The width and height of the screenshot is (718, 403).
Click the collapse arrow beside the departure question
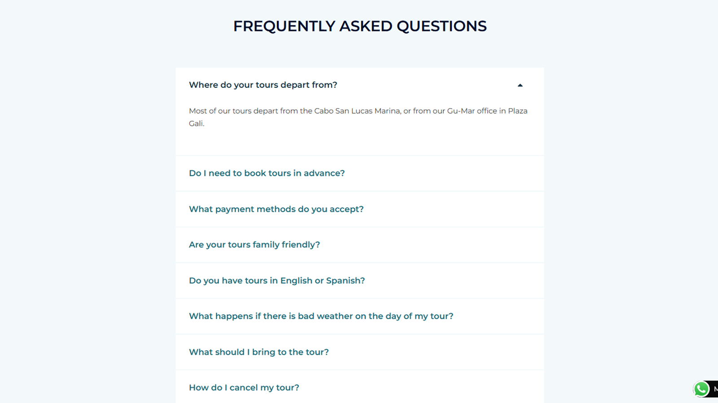pos(520,85)
